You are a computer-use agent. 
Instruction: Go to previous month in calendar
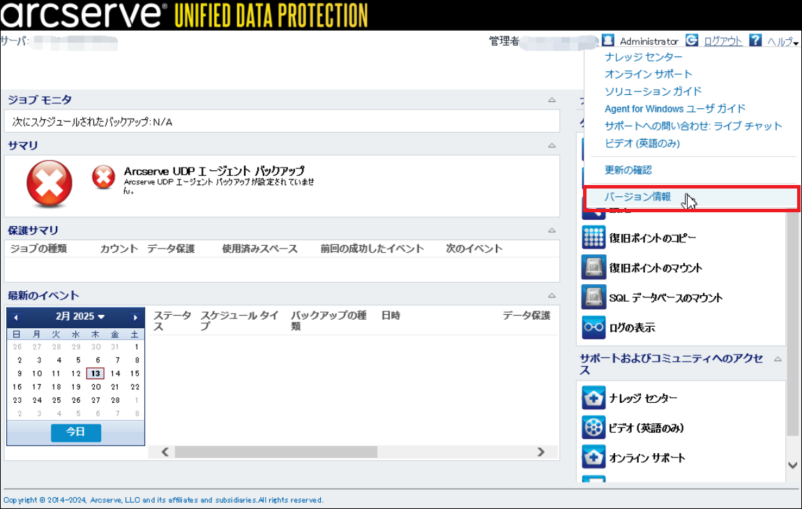16,318
